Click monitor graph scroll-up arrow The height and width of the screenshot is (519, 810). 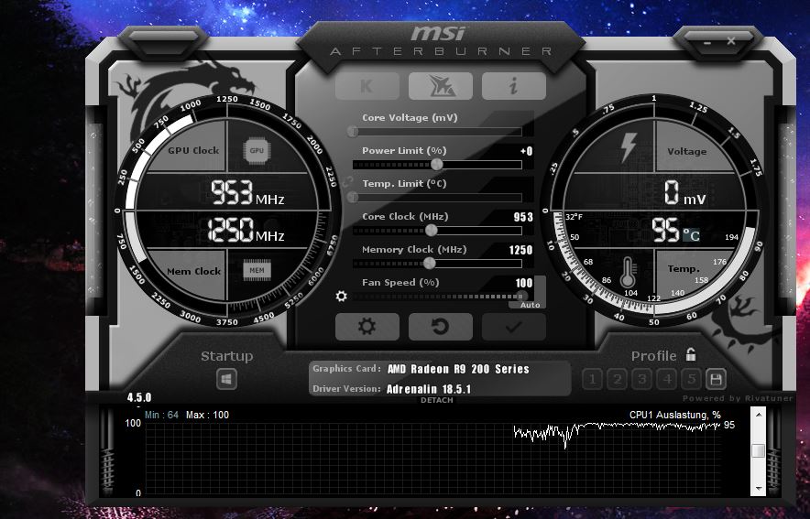759,415
